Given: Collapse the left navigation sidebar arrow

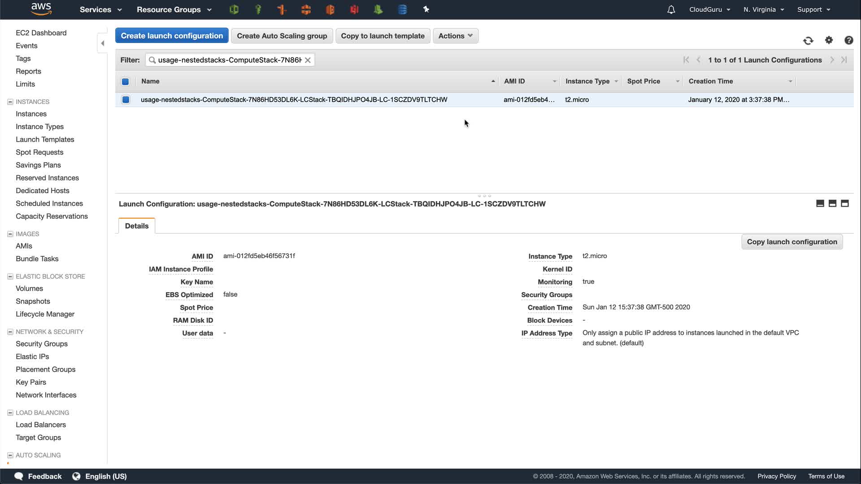Looking at the screenshot, I should coord(103,43).
